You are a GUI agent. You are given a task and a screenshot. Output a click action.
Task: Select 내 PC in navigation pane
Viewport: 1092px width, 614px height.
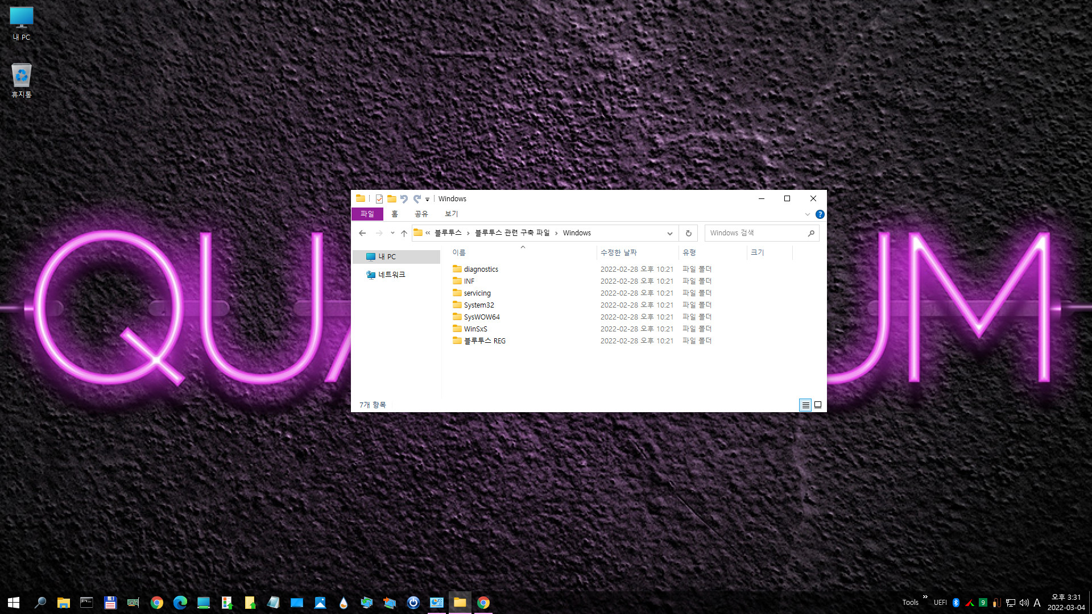396,257
